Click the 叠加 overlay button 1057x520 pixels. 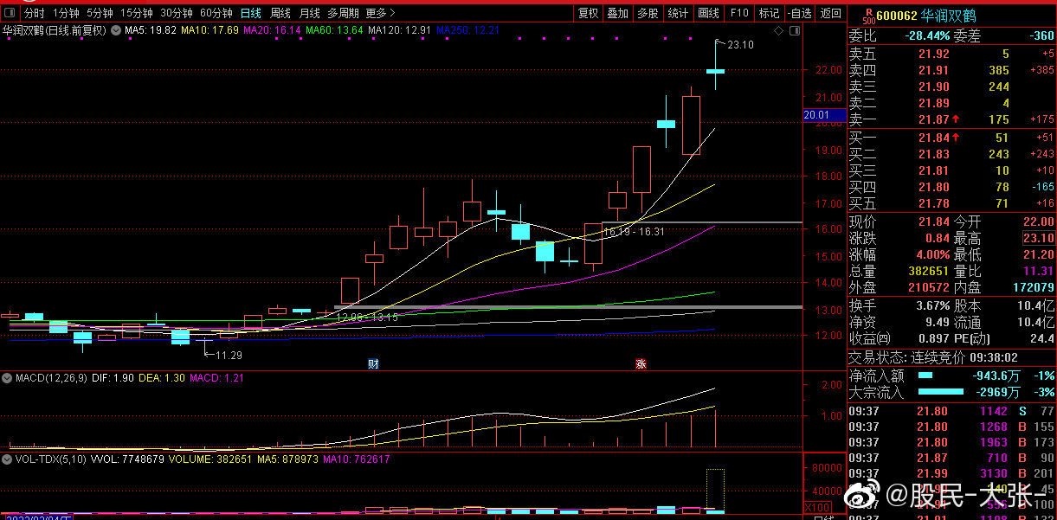point(617,13)
